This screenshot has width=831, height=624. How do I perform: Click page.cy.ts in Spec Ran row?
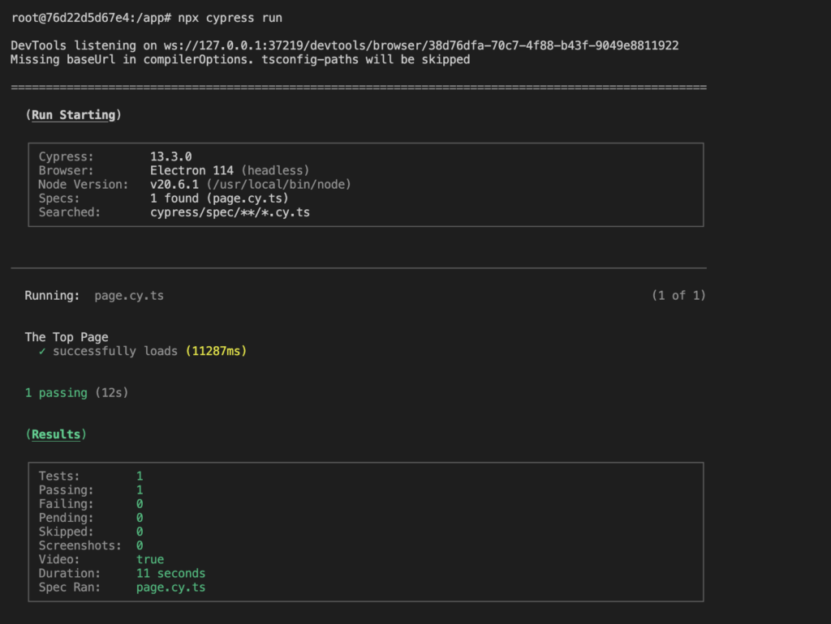coord(170,587)
